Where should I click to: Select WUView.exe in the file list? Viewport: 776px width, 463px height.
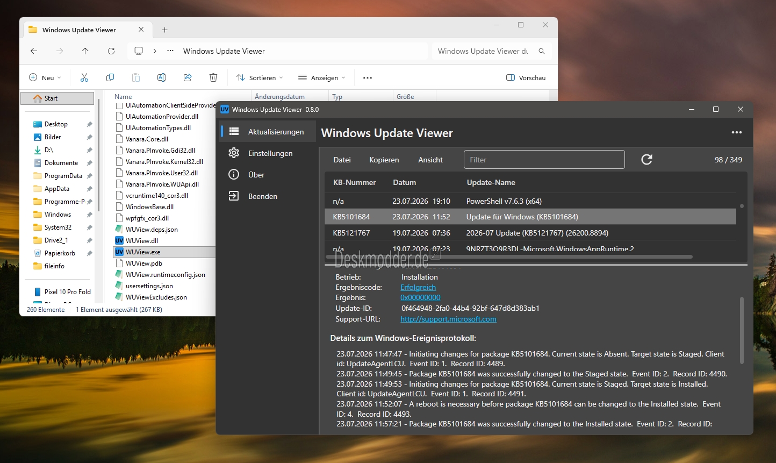(x=164, y=252)
